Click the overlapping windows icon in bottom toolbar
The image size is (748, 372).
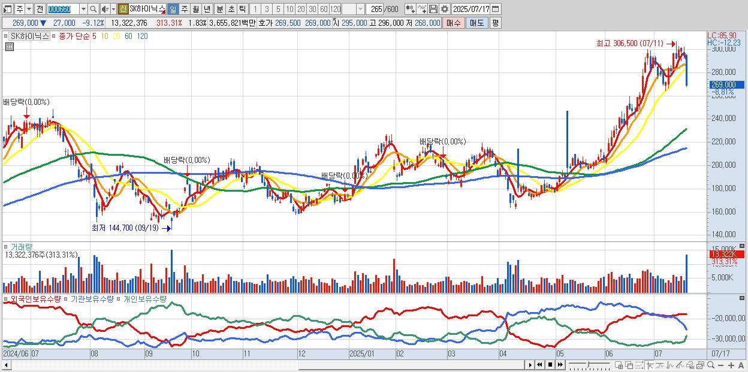629,365
